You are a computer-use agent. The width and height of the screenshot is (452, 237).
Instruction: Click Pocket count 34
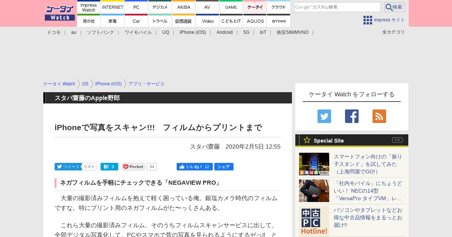click(152, 167)
